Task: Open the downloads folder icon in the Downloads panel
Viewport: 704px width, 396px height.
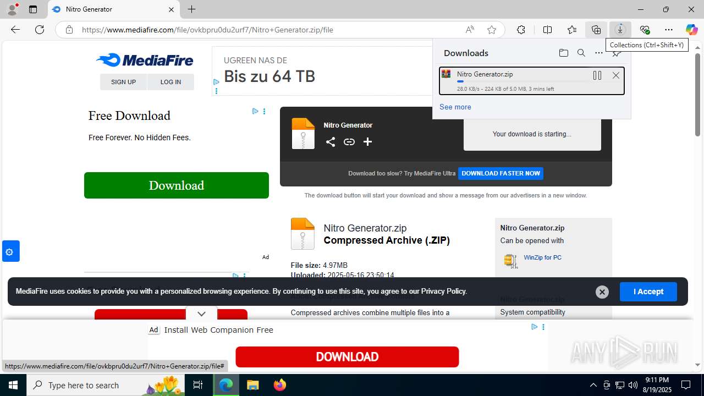Action: (563, 53)
